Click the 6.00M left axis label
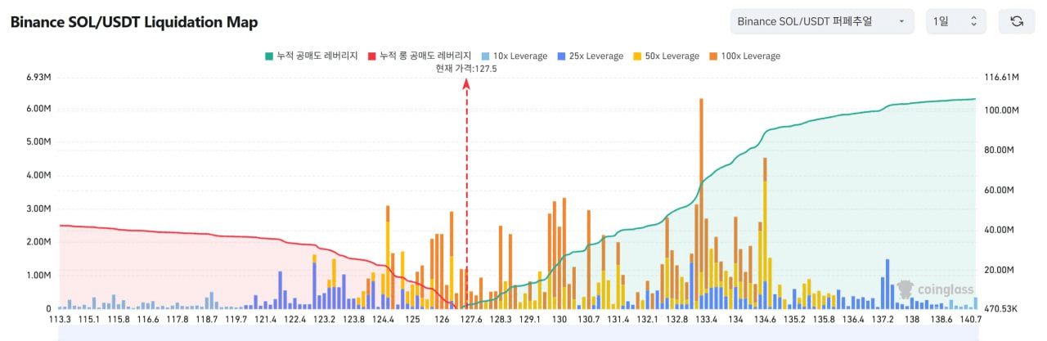Viewport: 1047px width, 341px height. tap(40, 109)
